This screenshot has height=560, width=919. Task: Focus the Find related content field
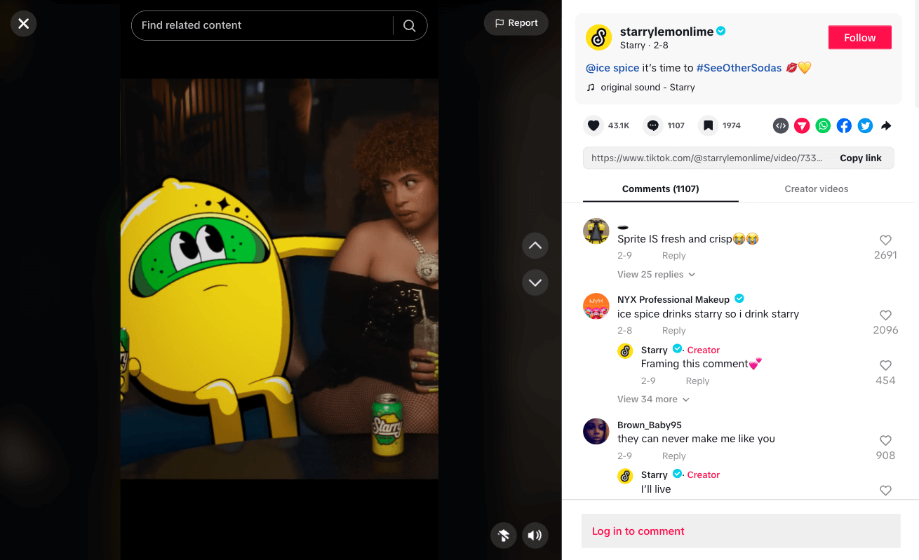tap(262, 25)
